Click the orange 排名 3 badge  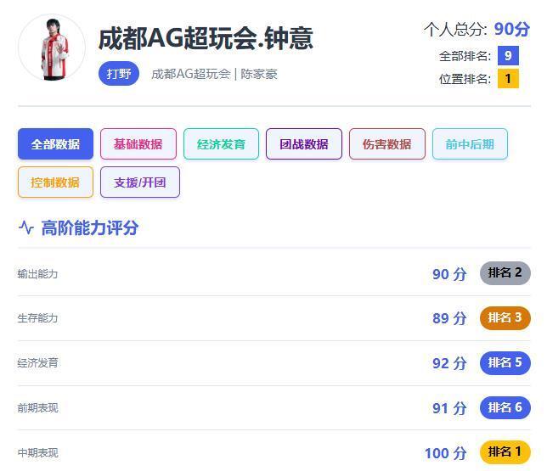(505, 318)
